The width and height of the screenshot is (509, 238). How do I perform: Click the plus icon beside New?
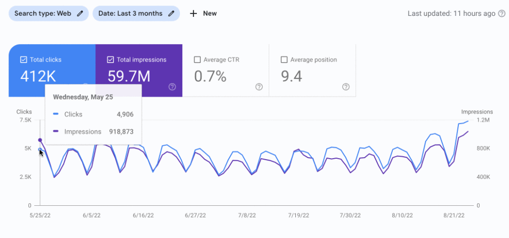[x=194, y=13]
